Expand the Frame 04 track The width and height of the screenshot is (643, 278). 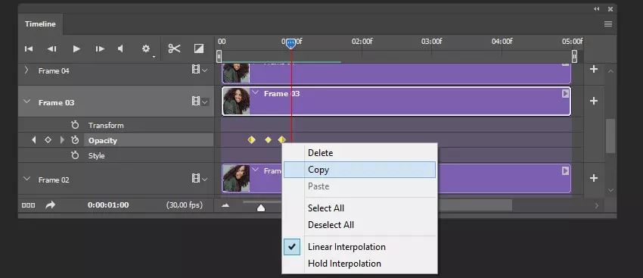click(x=26, y=70)
